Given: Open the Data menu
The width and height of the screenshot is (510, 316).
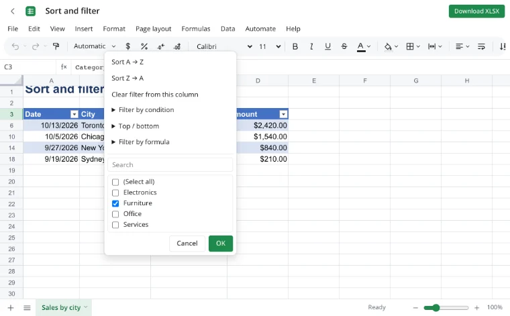Looking at the screenshot, I should point(227,29).
